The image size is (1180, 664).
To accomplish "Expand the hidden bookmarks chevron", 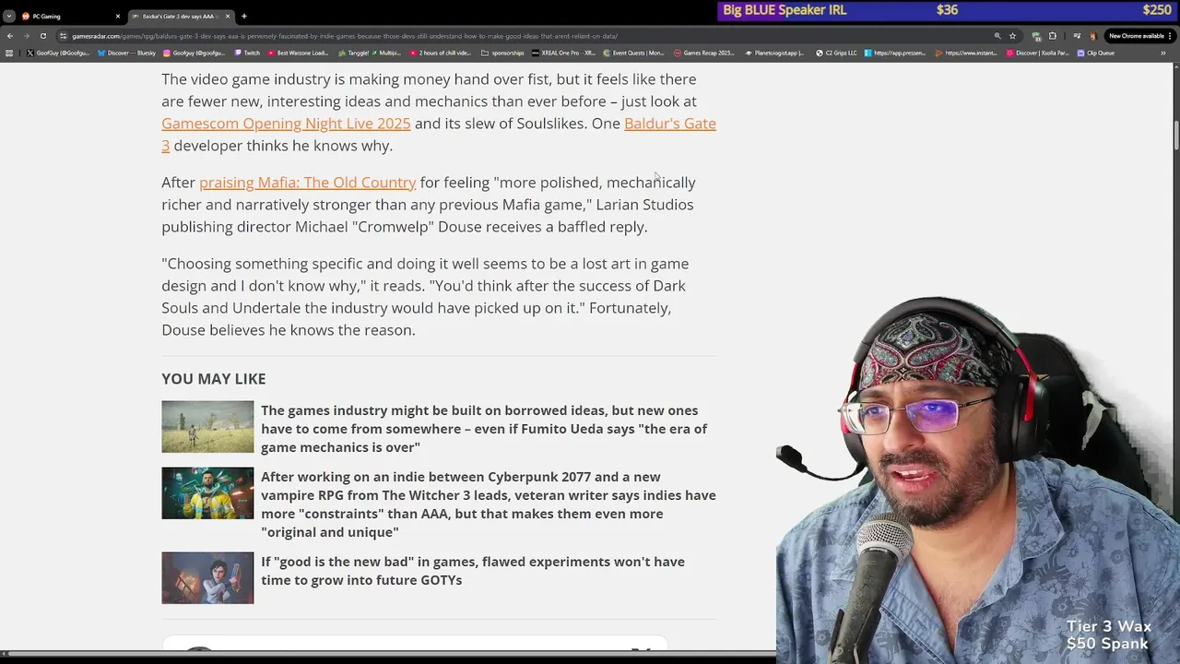I will click(x=1162, y=53).
